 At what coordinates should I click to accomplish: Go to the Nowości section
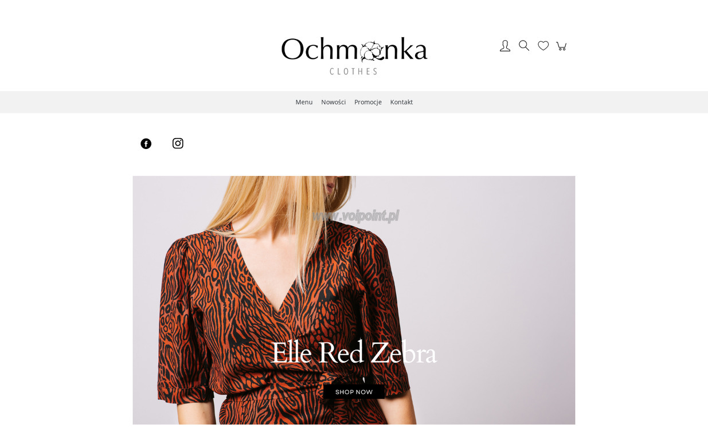pos(334,102)
